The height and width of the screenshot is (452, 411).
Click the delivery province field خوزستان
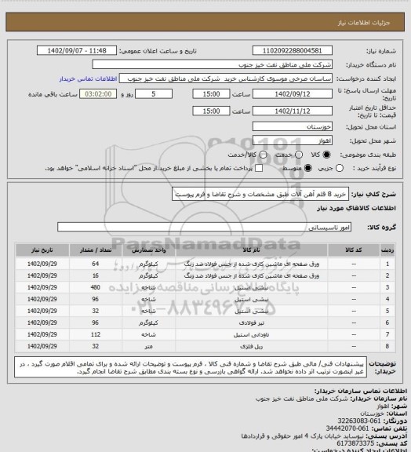(293, 126)
